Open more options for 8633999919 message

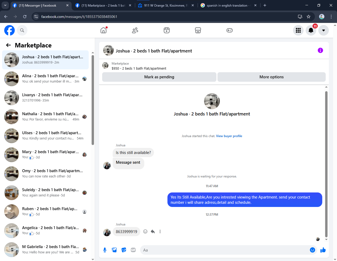point(160,231)
